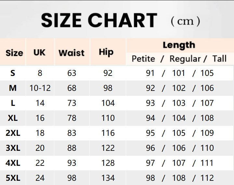Click the Petite length sub-header
Viewport: 234px width, 185px height.
coord(143,59)
